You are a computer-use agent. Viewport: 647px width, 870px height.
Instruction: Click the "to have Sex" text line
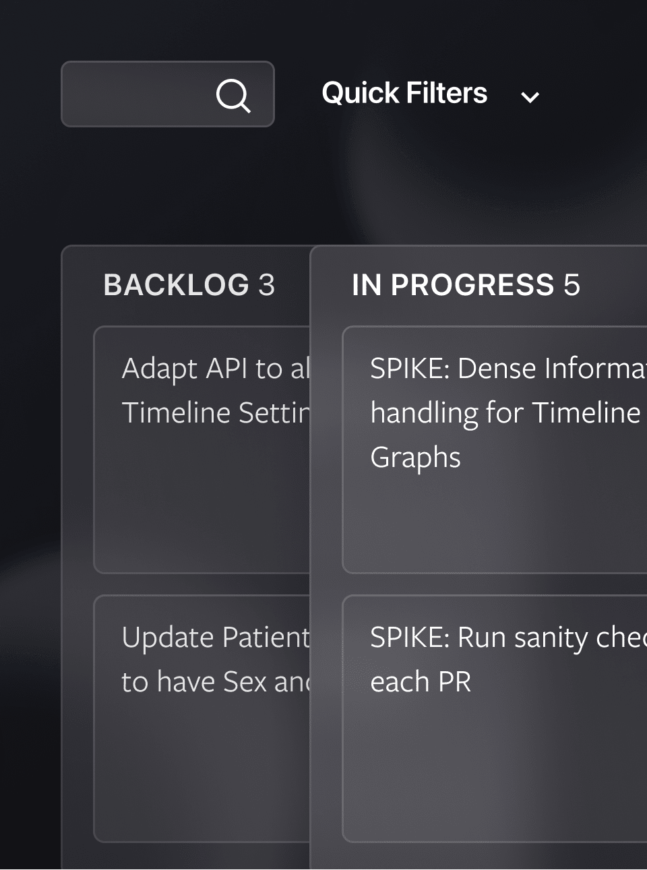click(x=215, y=682)
